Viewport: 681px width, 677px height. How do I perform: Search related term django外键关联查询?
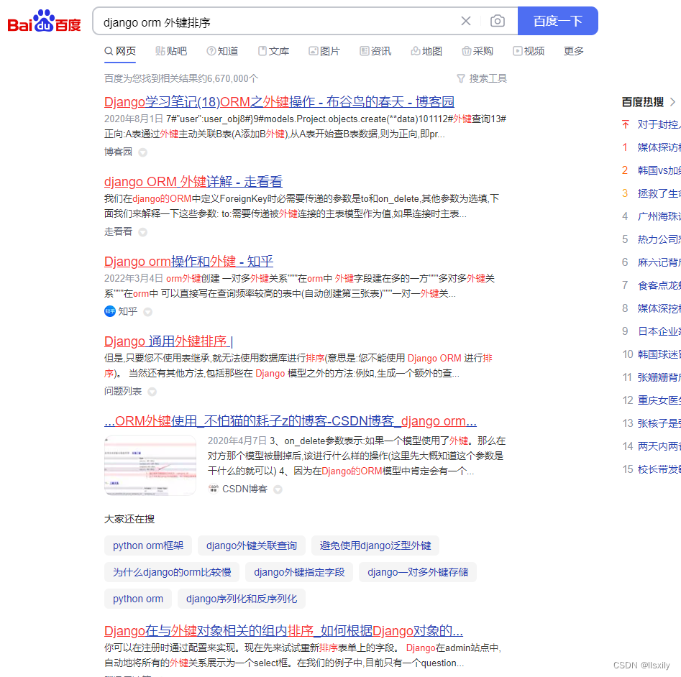point(252,545)
